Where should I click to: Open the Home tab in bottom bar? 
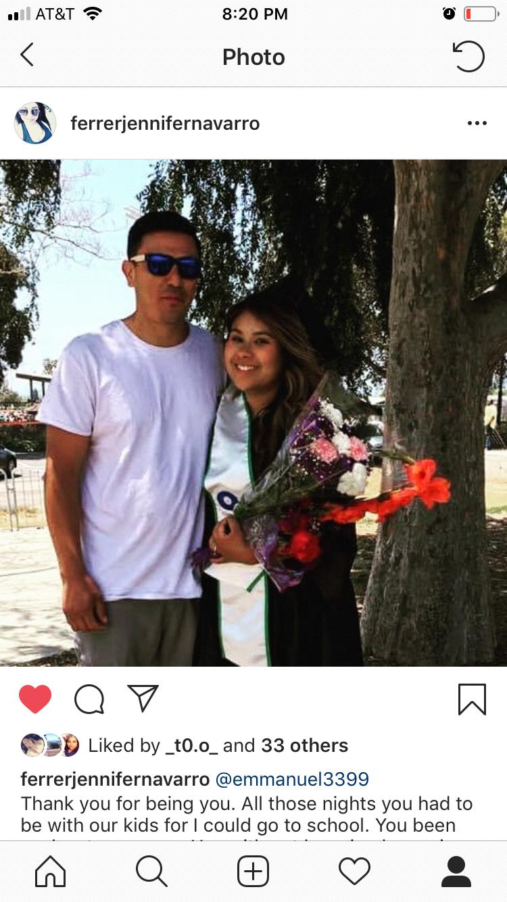pos(51,871)
